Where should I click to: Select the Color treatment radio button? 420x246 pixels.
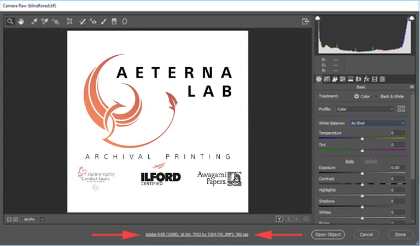coord(357,96)
